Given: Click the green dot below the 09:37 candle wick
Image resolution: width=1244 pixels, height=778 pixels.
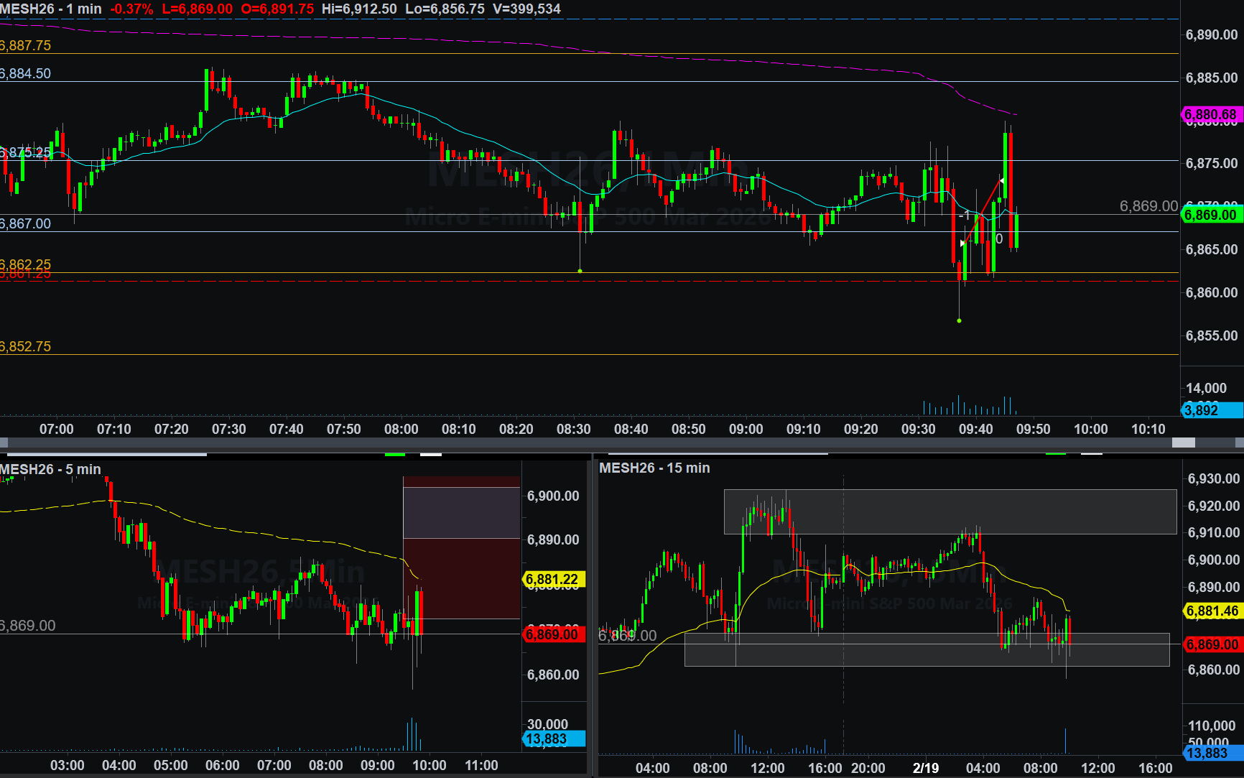Looking at the screenshot, I should click(960, 320).
